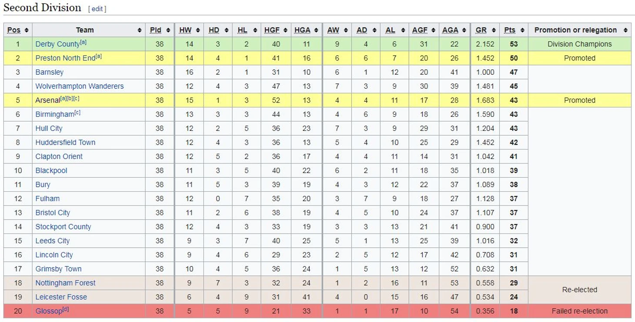Open Derby County team page

(x=57, y=44)
